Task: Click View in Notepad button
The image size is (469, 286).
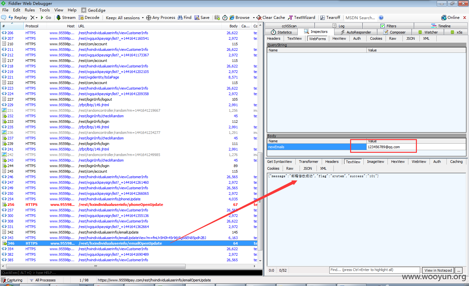Action: (438, 270)
